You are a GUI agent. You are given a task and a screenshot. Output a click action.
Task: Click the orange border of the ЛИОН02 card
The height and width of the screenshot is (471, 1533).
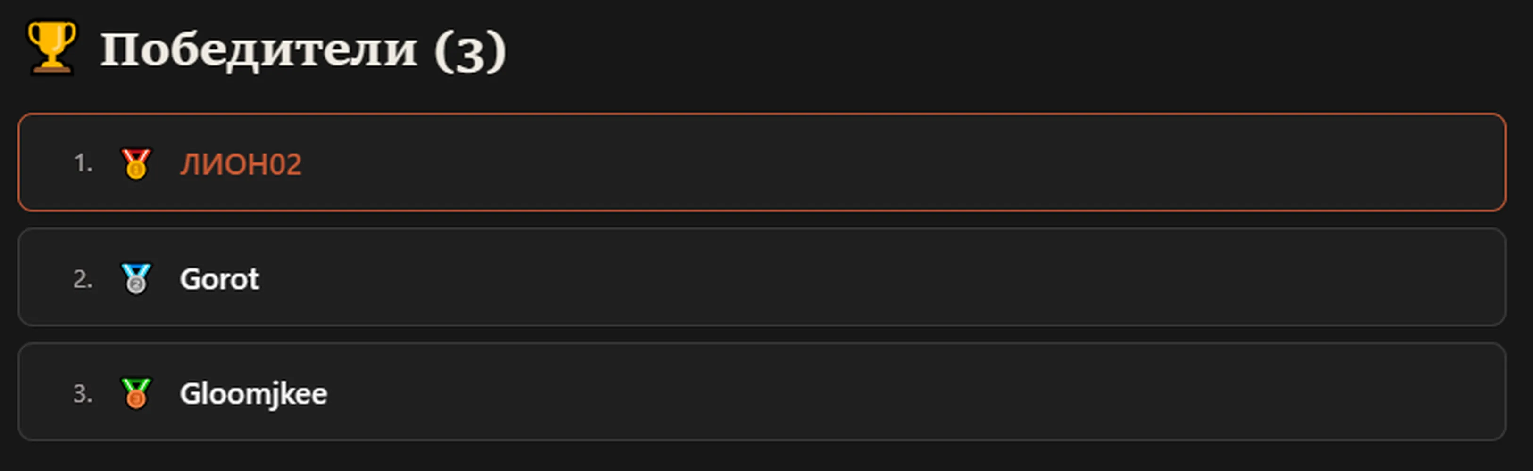(762, 114)
